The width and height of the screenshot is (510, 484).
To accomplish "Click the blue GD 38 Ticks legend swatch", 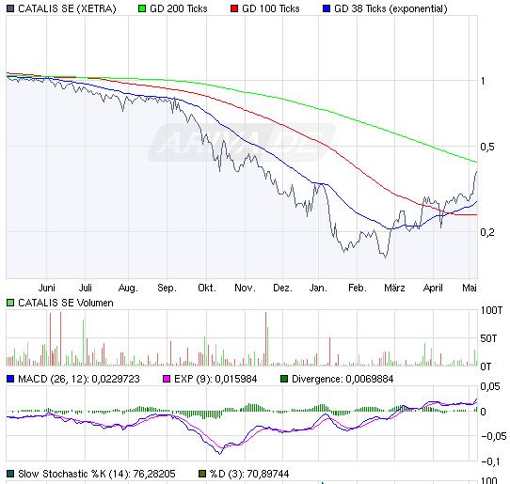I will [x=327, y=8].
